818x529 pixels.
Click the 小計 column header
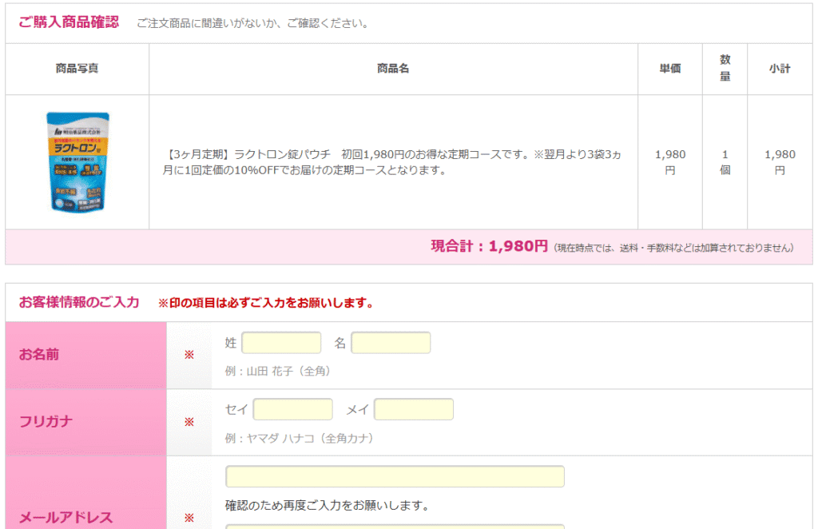pos(780,69)
